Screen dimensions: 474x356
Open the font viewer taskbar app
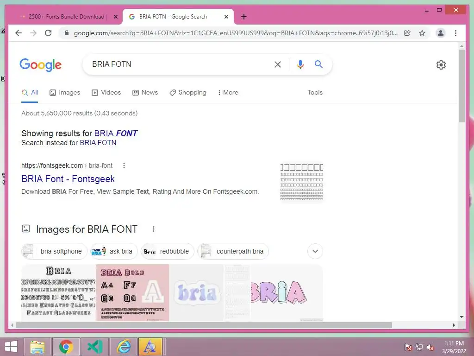[x=150, y=347]
